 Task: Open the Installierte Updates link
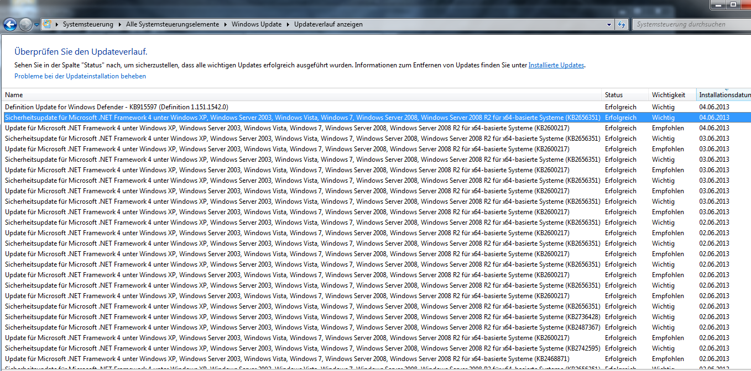coord(556,65)
